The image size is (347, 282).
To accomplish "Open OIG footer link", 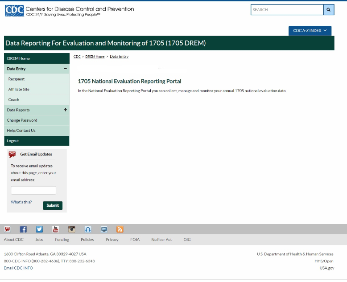I will [x=187, y=240].
